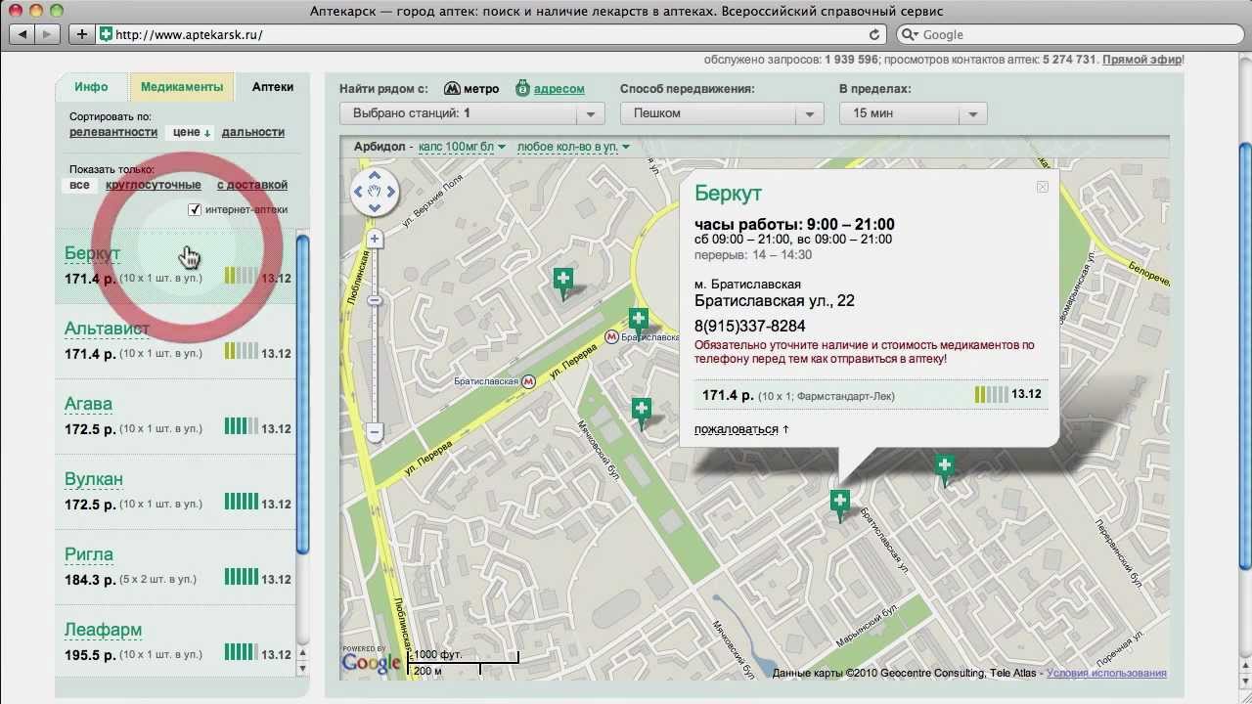Click the Safari back navigation arrow
The width and height of the screenshot is (1252, 704).
[22, 34]
